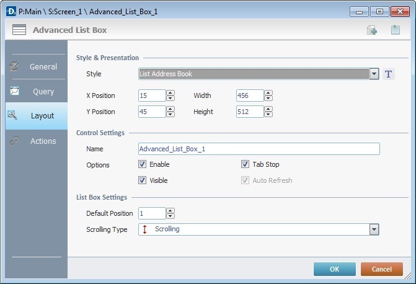The image size is (416, 284).
Task: Close the Advanced List Box dialog
Action: pyautogui.click(x=400, y=12)
